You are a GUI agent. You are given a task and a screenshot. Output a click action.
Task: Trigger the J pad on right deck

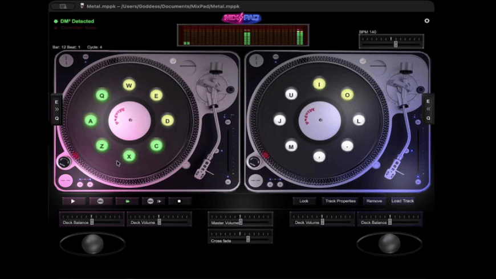(x=279, y=120)
